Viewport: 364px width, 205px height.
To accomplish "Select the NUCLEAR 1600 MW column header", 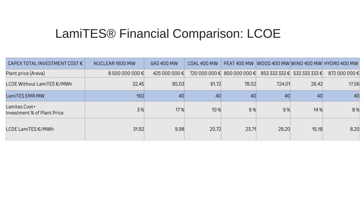I will 114,63.
